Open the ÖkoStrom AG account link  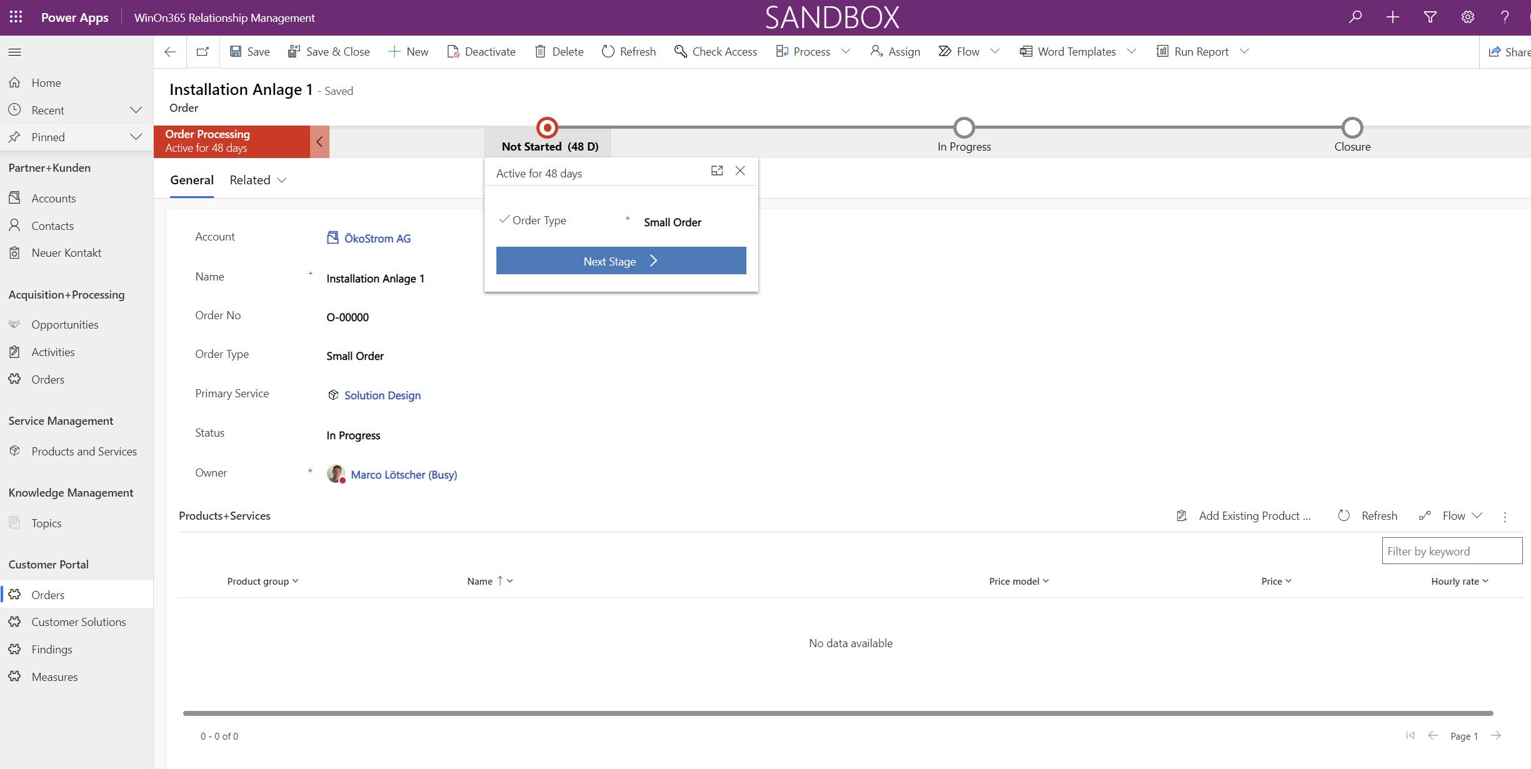coord(377,238)
